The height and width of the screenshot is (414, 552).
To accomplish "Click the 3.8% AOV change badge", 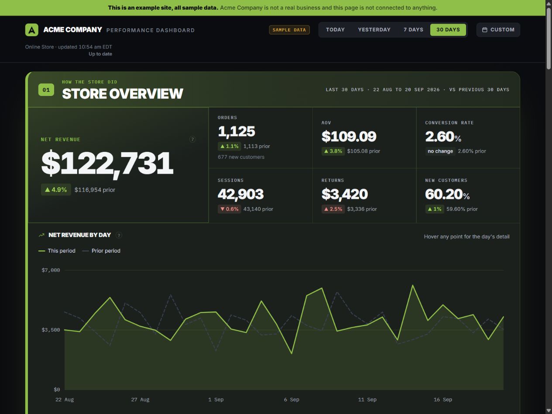I will [x=333, y=151].
